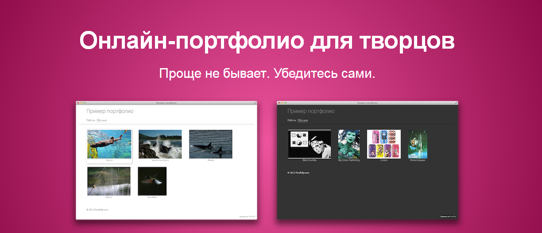Open the Sea & mountains album thumbnail
The image size is (542, 233).
[x=160, y=144]
